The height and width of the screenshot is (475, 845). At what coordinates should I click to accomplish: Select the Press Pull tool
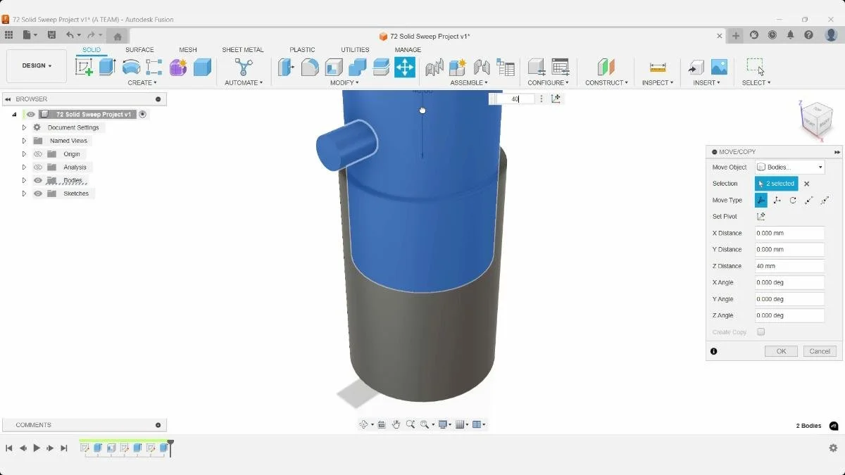point(286,67)
